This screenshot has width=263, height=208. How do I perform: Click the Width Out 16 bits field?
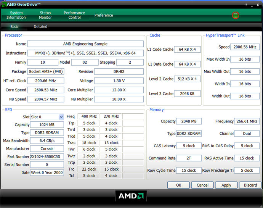point(245,96)
